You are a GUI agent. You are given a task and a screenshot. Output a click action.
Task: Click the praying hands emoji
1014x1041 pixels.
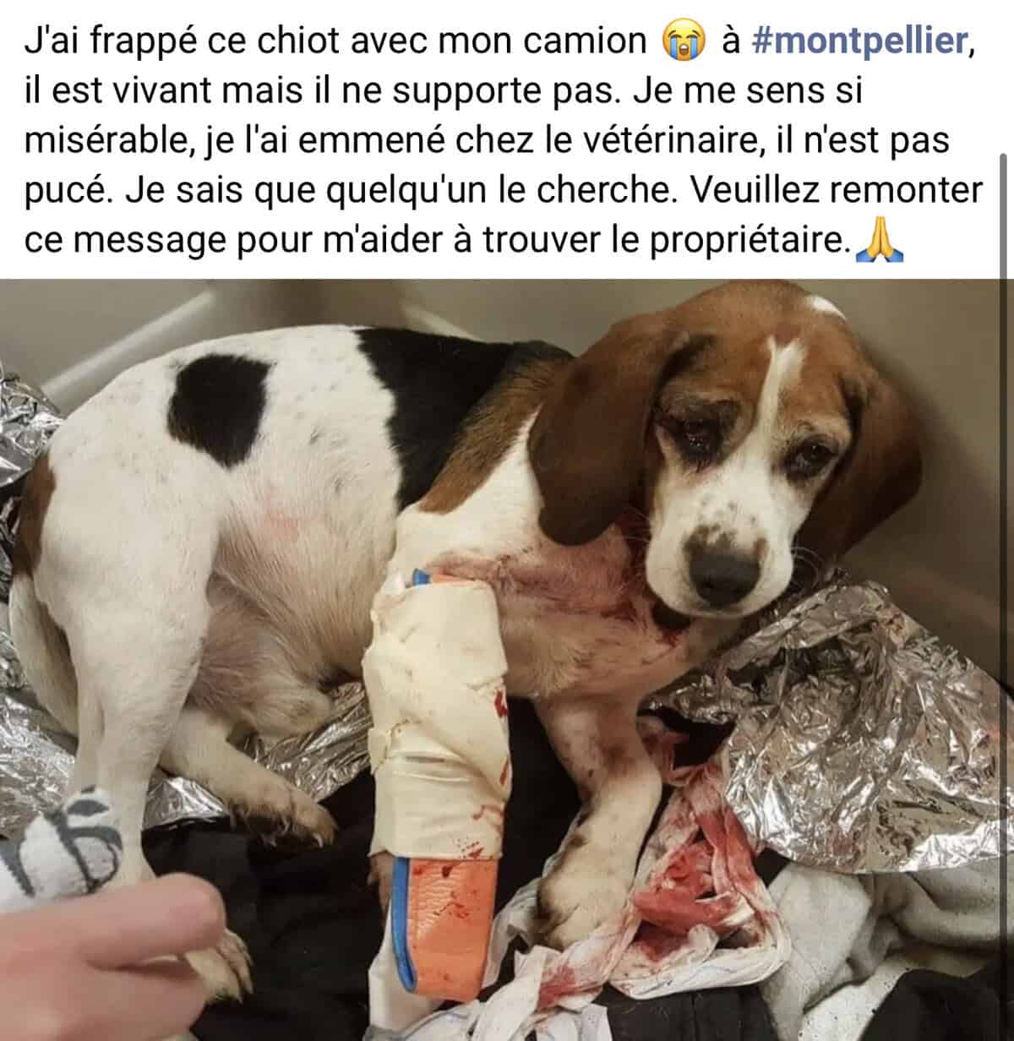pos(880,242)
